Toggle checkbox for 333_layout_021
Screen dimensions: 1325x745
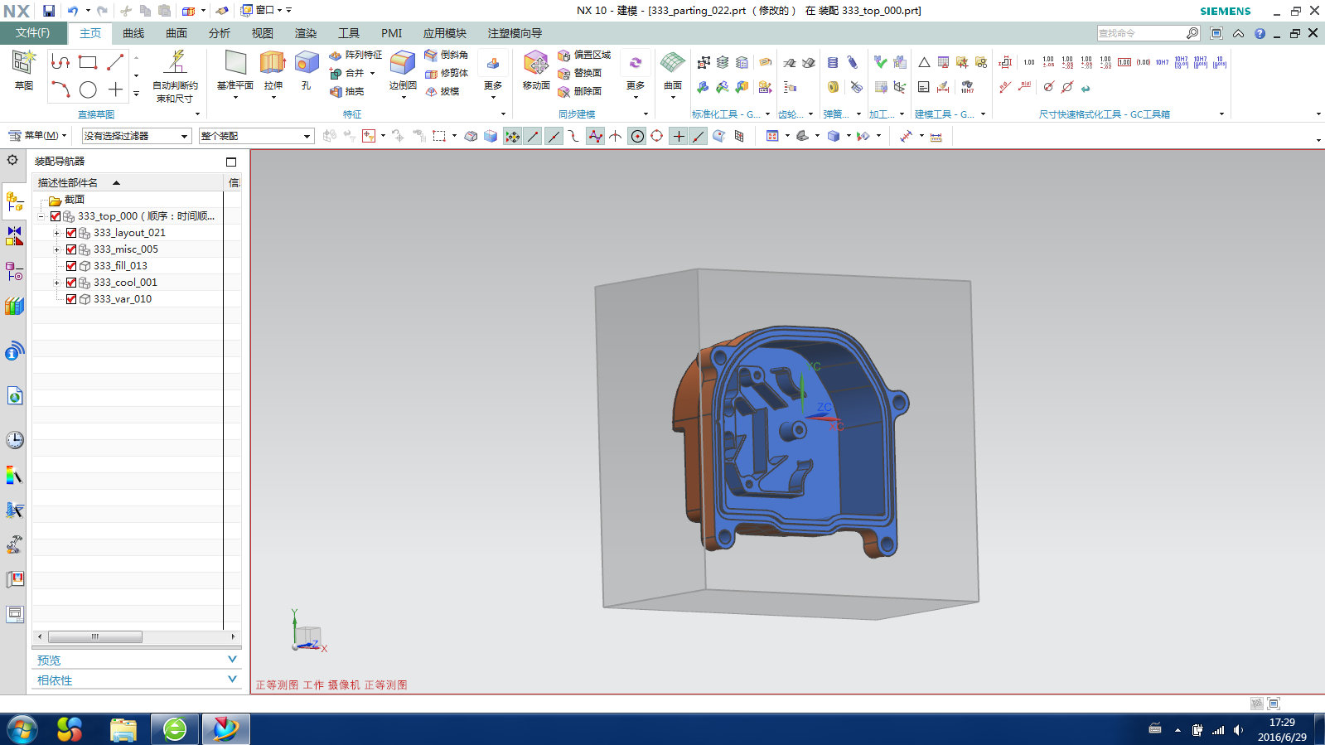(x=71, y=233)
